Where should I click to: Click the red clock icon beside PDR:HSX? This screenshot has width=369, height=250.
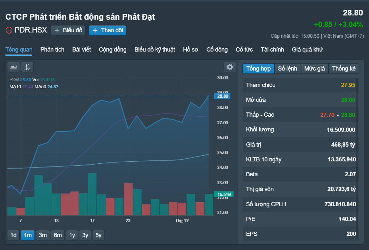click(x=9, y=30)
